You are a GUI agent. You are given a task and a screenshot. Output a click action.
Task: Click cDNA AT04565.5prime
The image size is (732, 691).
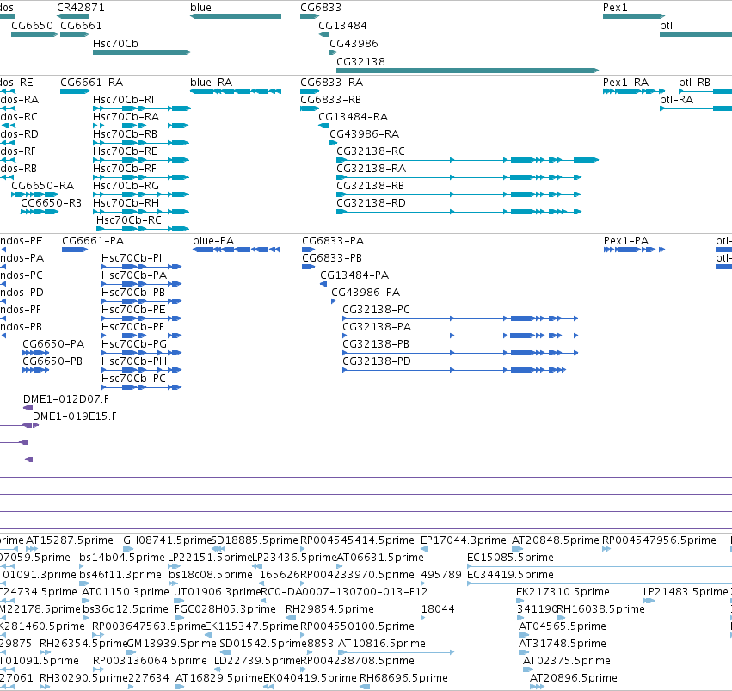[562, 626]
